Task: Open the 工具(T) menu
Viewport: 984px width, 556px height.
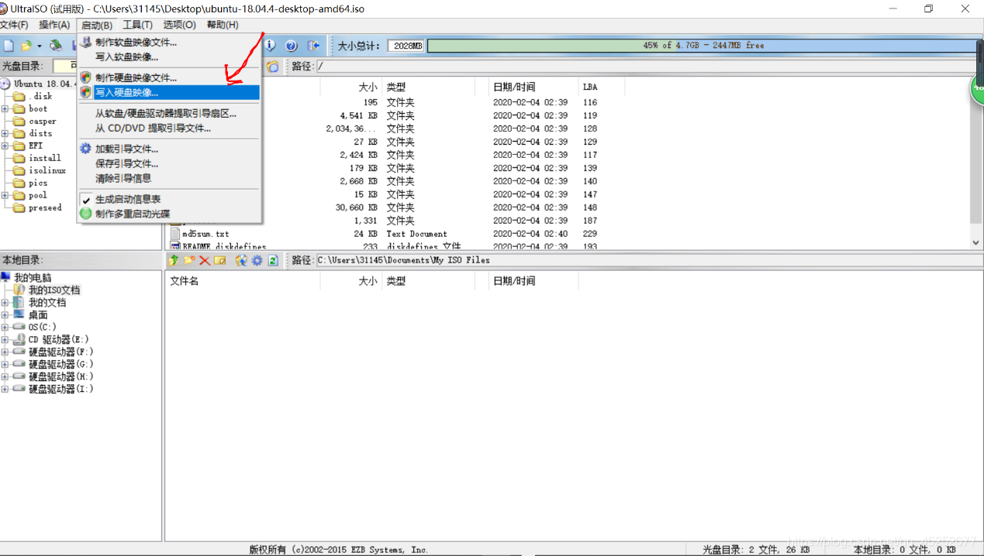Action: (138, 25)
